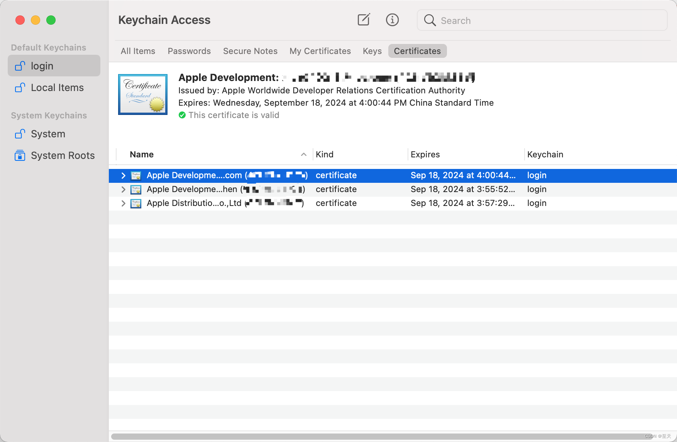Click the Name column sort arrow

(x=304, y=154)
